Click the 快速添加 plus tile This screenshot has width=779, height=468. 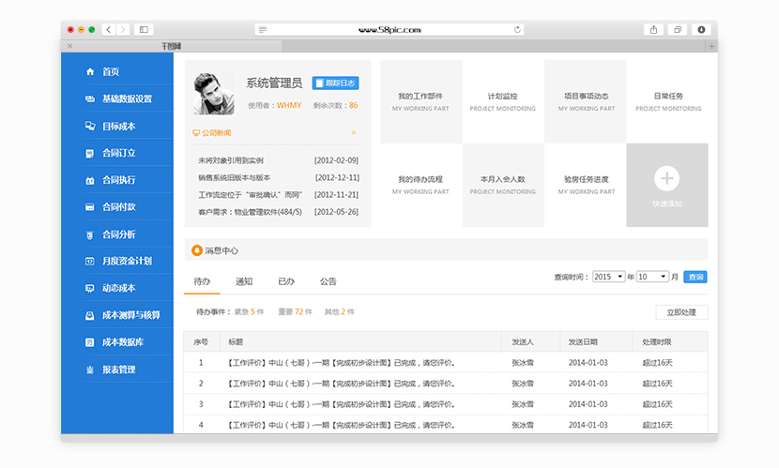click(666, 185)
